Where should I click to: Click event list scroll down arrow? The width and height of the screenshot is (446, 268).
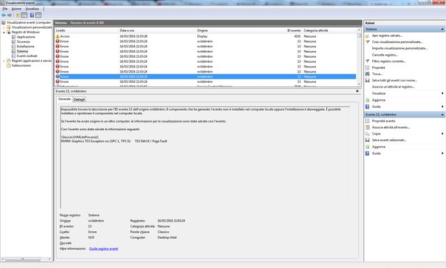[x=359, y=84]
